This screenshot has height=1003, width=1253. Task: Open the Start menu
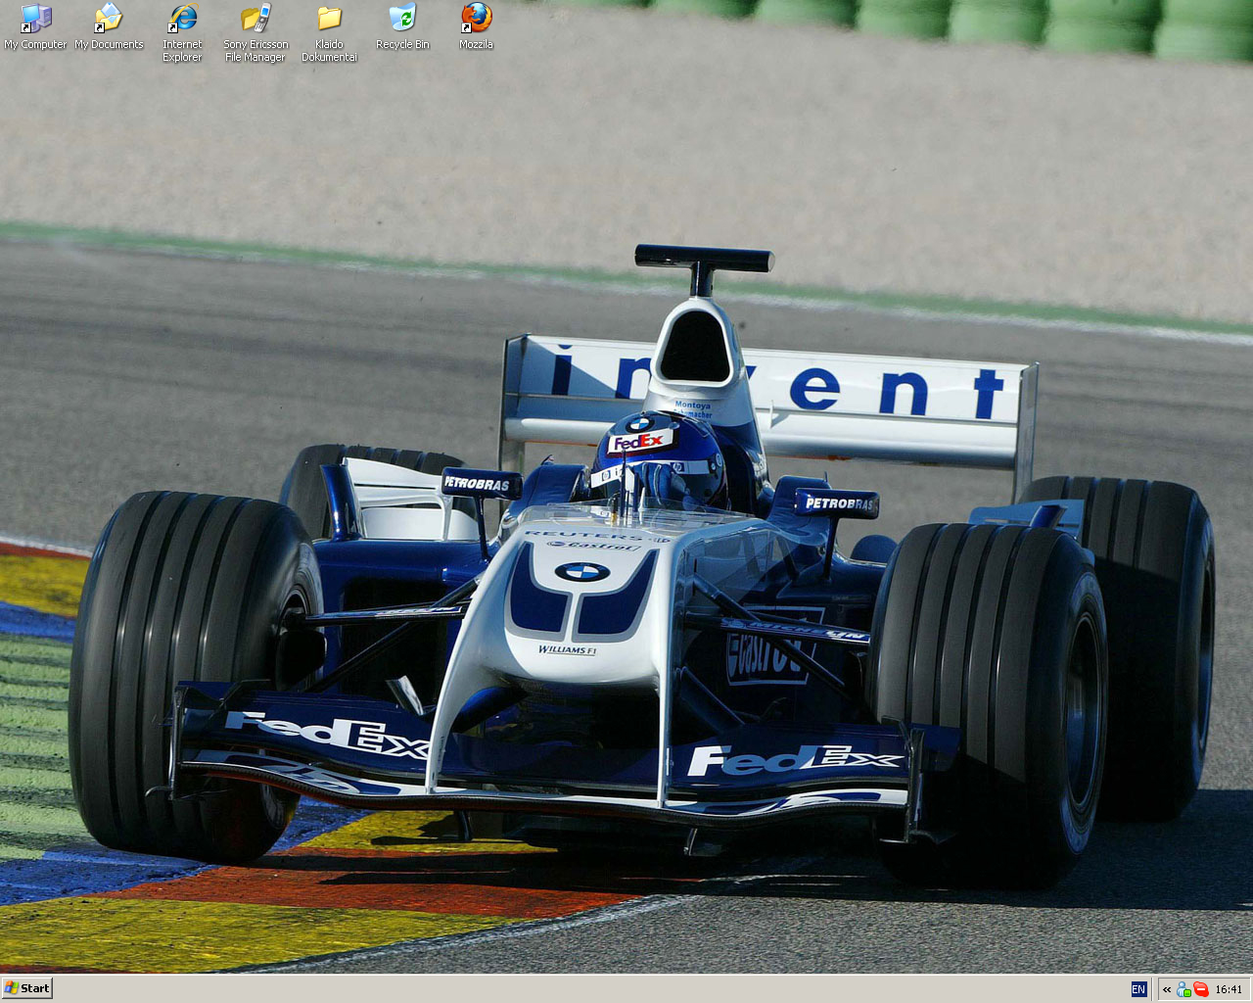(26, 988)
